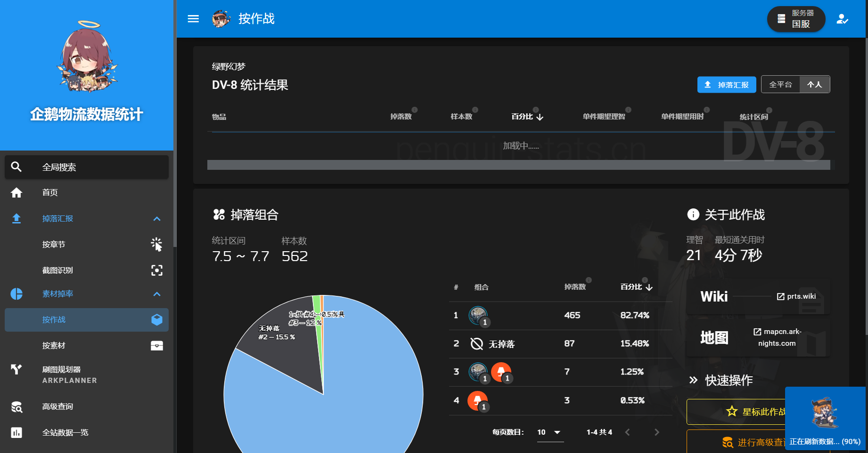This screenshot has width=868, height=453.
Task: Click the screenshot recognition icon beside 截图识别
Action: (156, 270)
